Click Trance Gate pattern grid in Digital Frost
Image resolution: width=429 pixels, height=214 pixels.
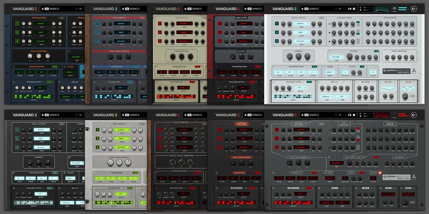point(293,96)
